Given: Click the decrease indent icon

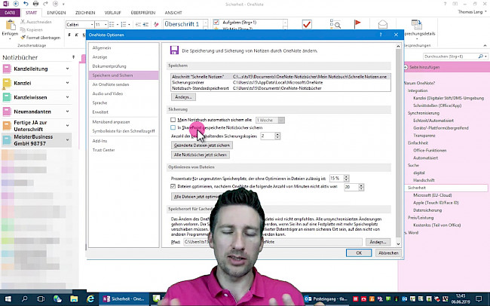Looking at the screenshot, I should 138,24.
